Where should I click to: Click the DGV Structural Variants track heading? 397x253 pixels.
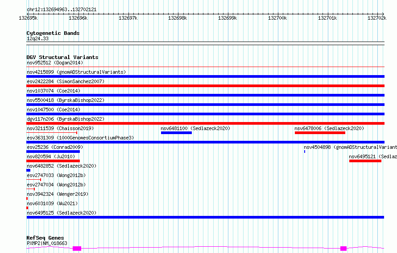pyautogui.click(x=62, y=57)
